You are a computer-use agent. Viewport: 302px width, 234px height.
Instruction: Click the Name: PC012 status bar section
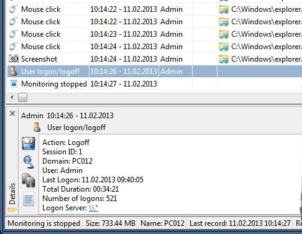162,223
